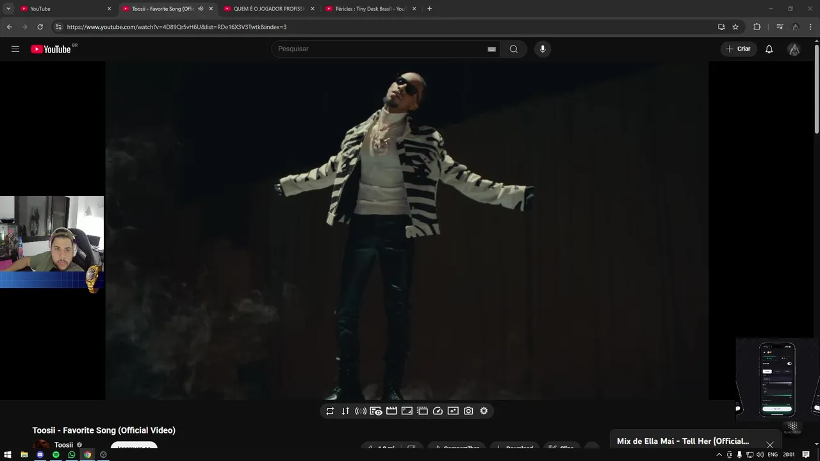Open the YouTube hamburger guide menu
The height and width of the screenshot is (461, 820).
pos(15,49)
